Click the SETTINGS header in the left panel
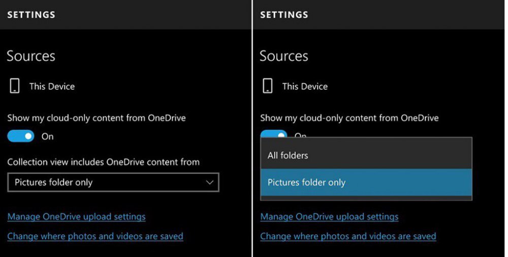The height and width of the screenshot is (257, 508). pos(31,15)
